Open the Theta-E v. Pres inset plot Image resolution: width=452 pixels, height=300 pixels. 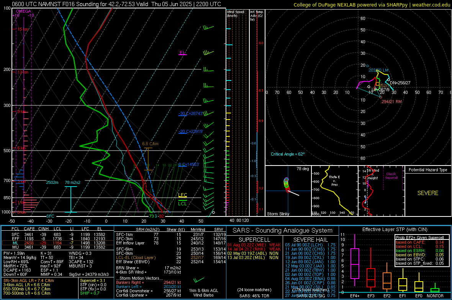coord(334,191)
